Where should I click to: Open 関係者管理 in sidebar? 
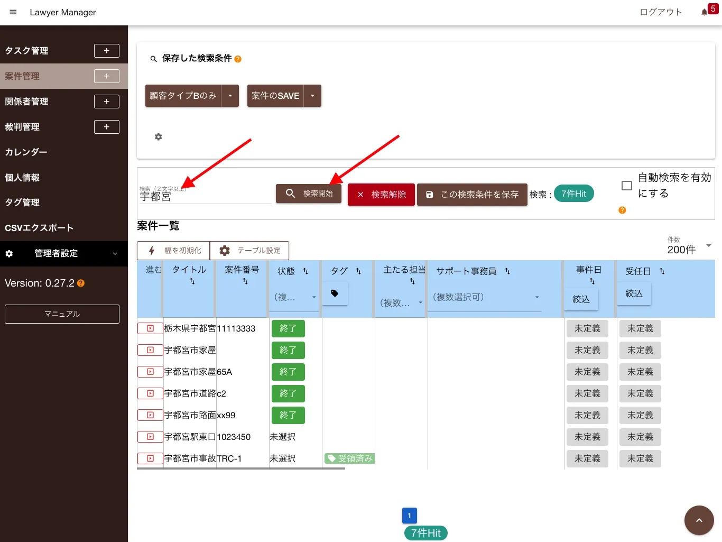pos(26,102)
